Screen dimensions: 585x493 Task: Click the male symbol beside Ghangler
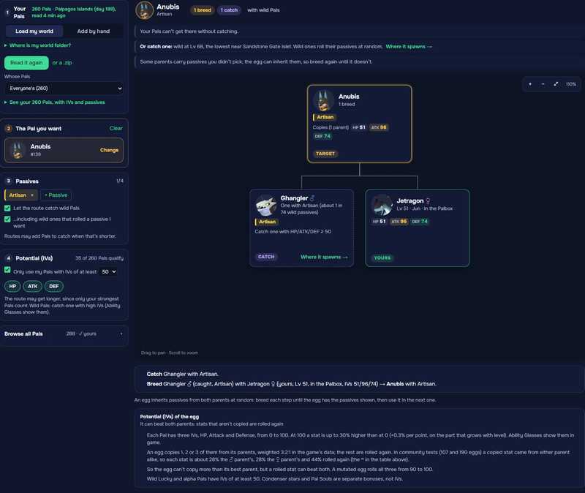coord(312,198)
